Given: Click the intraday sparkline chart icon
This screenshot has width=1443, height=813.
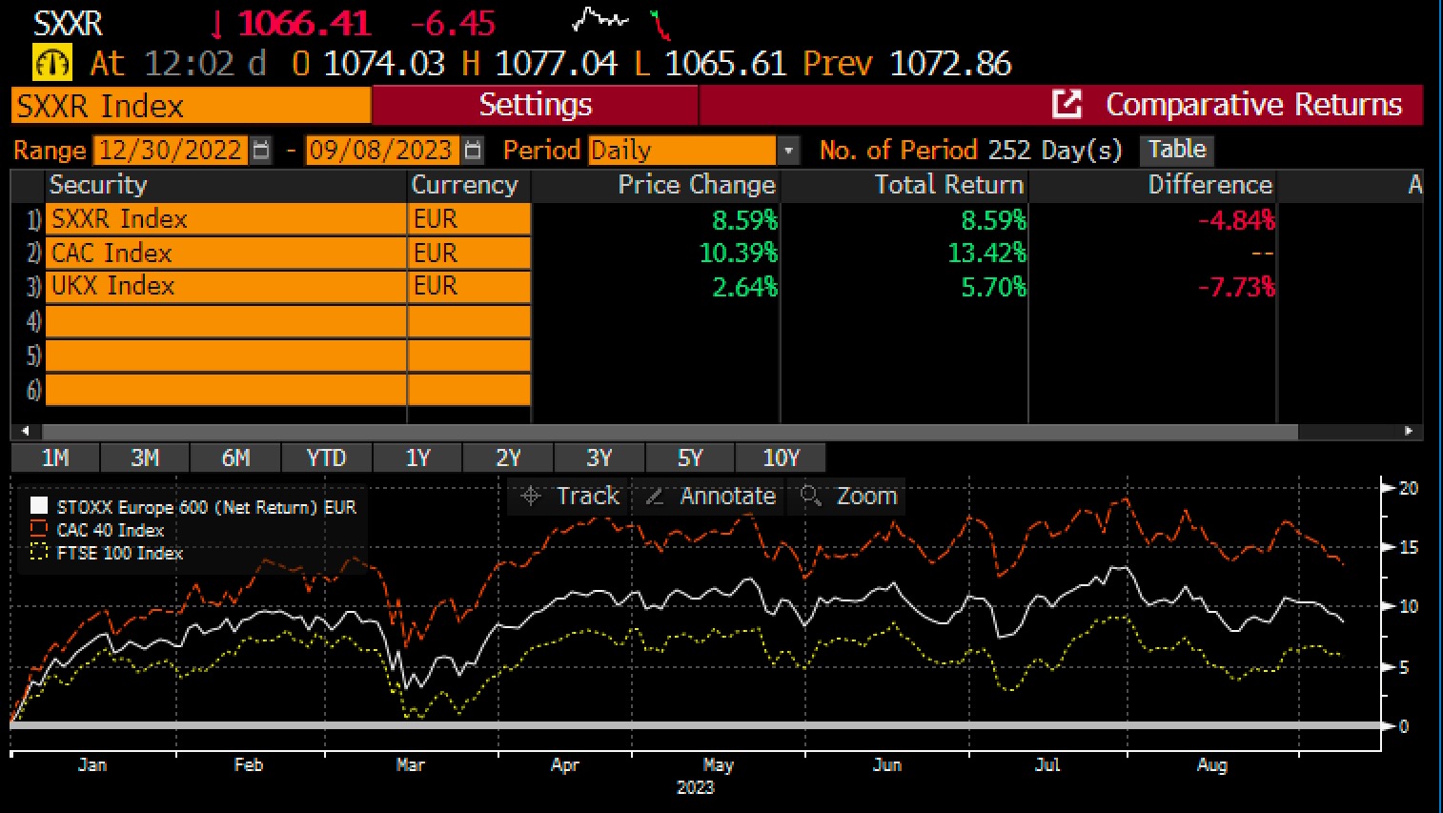Looking at the screenshot, I should click(600, 19).
